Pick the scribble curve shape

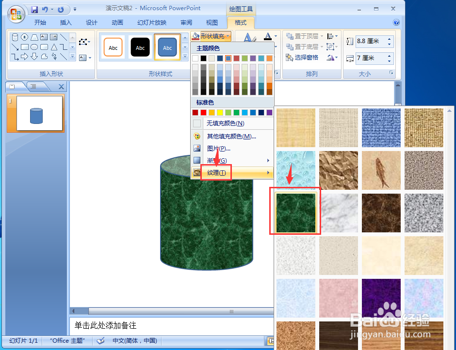[54, 57]
